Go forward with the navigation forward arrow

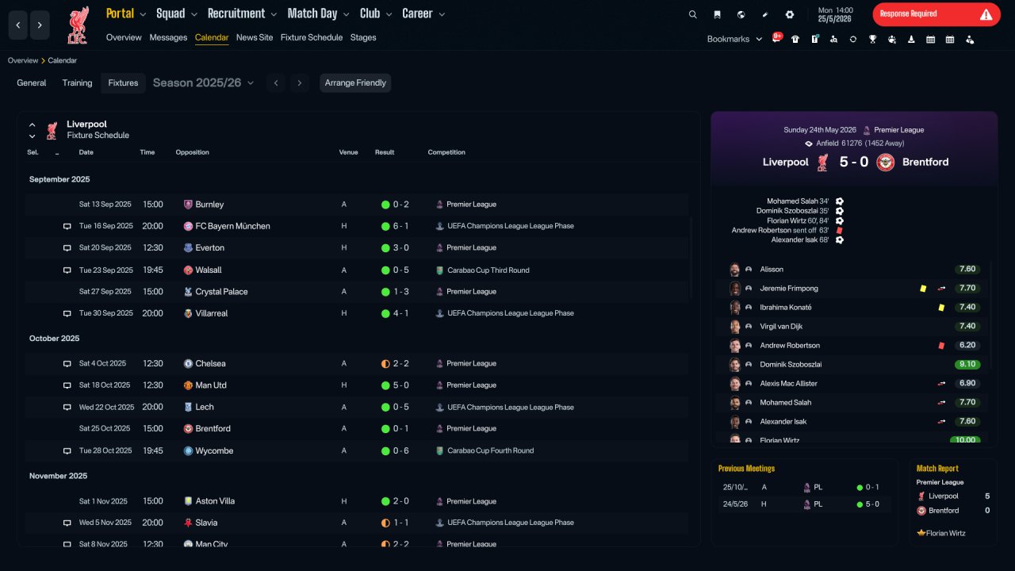(40, 25)
